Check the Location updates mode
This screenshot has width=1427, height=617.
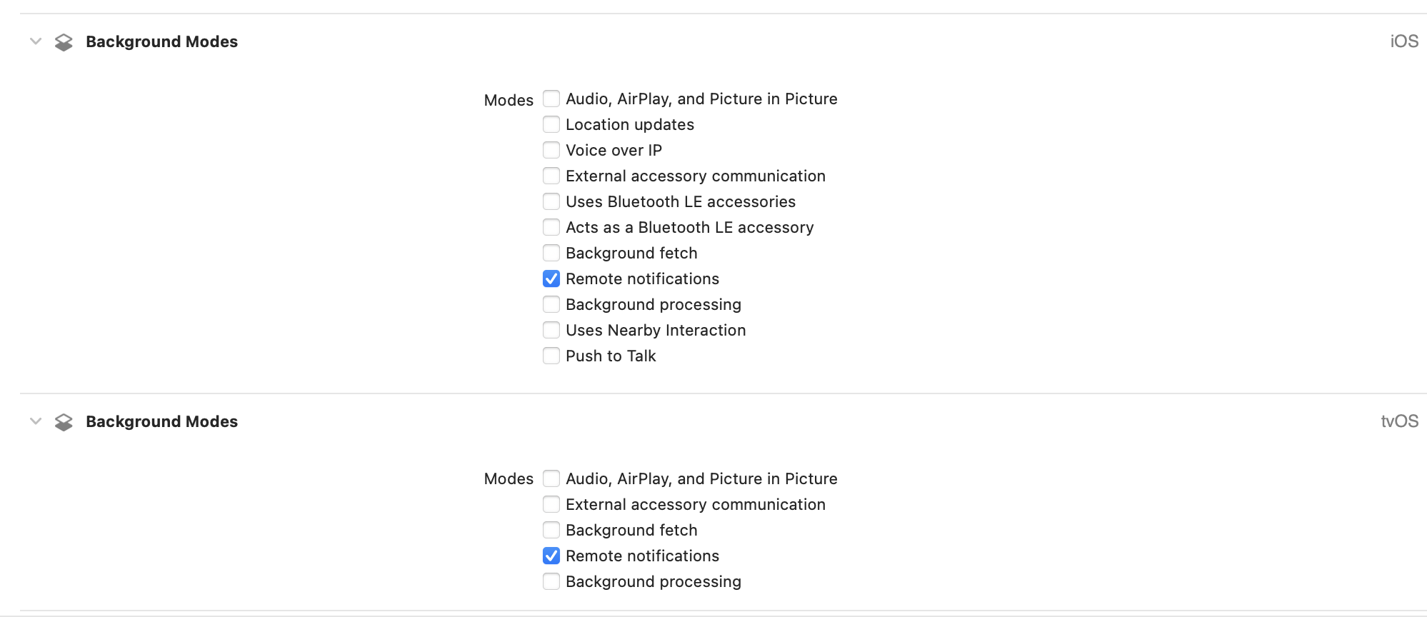point(551,124)
